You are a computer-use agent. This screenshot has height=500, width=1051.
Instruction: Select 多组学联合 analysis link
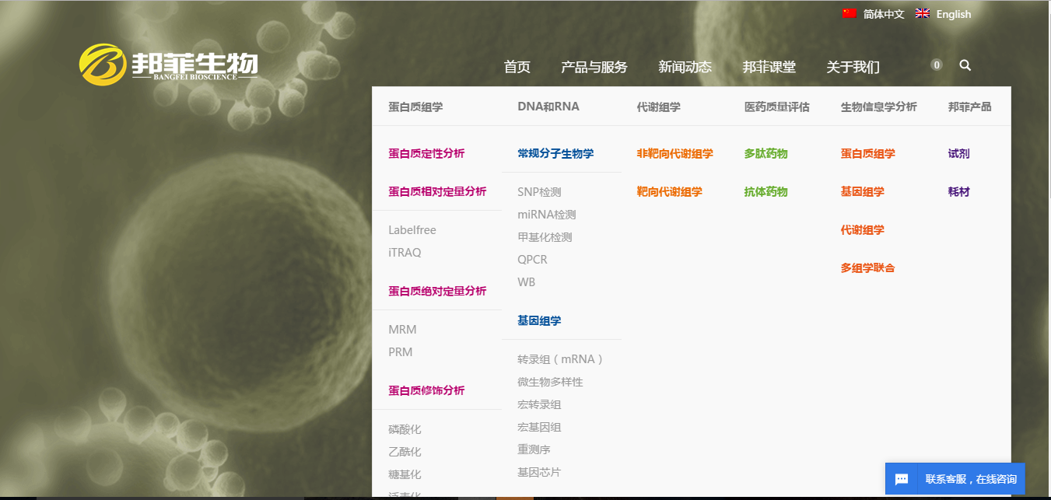[x=867, y=268]
